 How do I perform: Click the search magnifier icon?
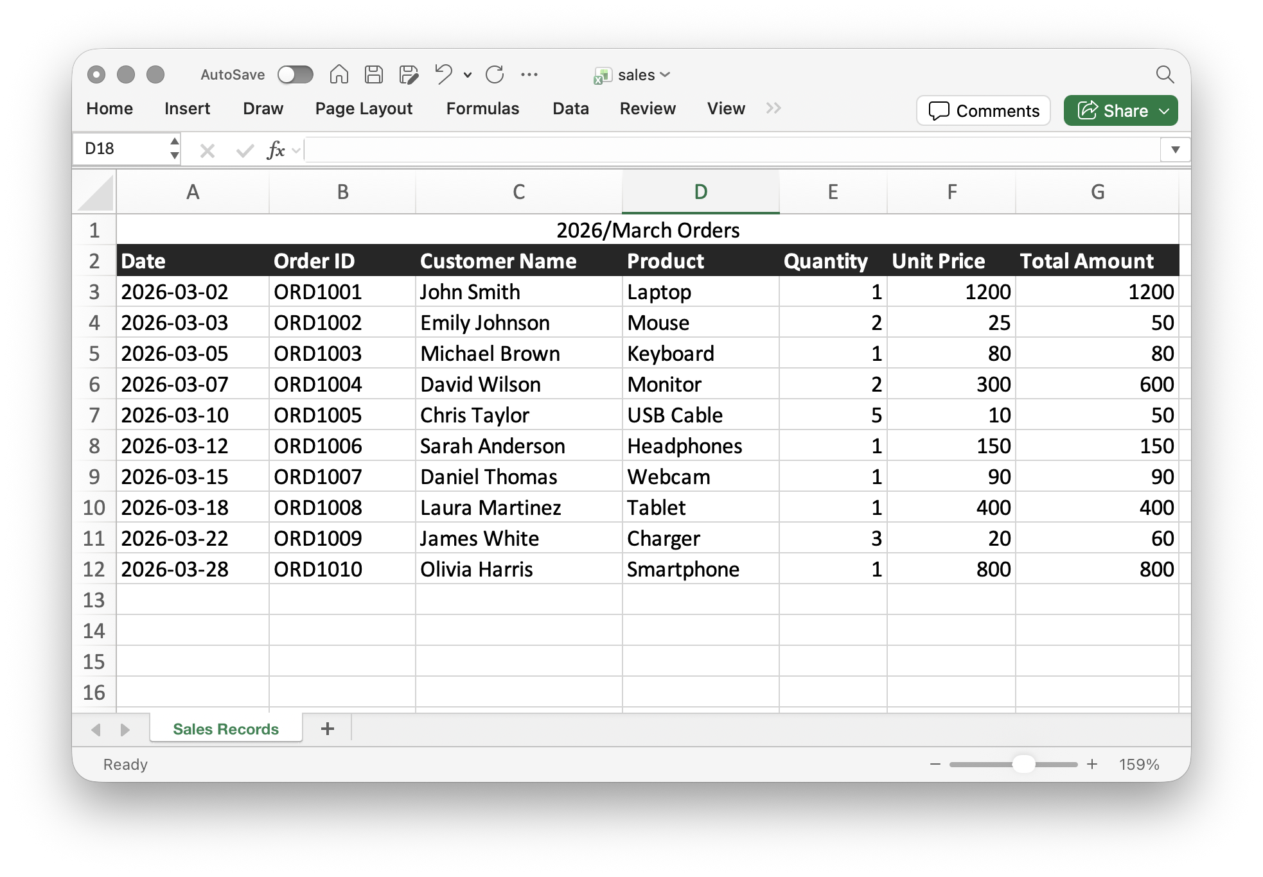pyautogui.click(x=1165, y=74)
